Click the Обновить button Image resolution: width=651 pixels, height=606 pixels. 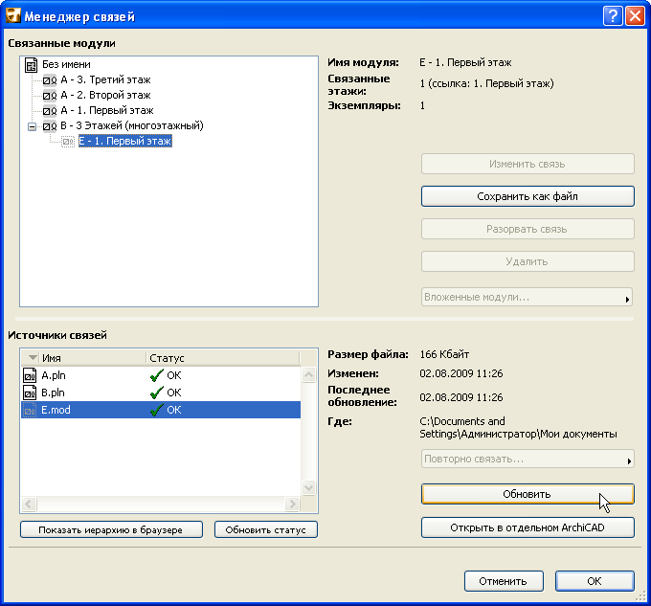(x=528, y=494)
